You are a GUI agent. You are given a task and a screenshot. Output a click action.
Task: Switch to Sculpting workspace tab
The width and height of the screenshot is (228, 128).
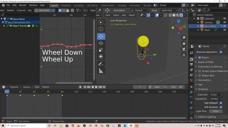tap(79, 6)
